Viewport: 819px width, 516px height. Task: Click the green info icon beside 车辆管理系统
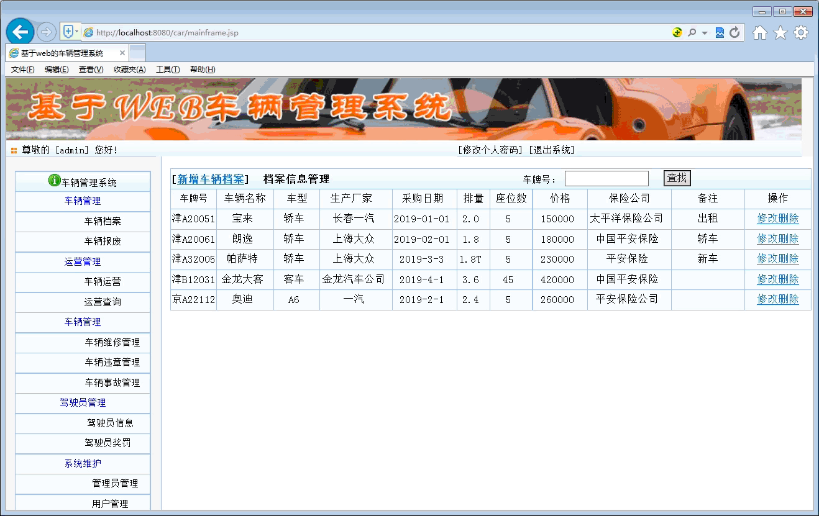(x=54, y=181)
